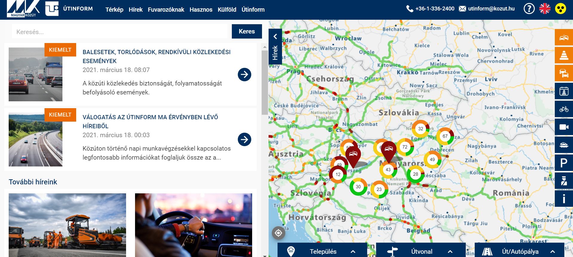
Task: Switch language with the UK flag
Action: pyautogui.click(x=545, y=9)
